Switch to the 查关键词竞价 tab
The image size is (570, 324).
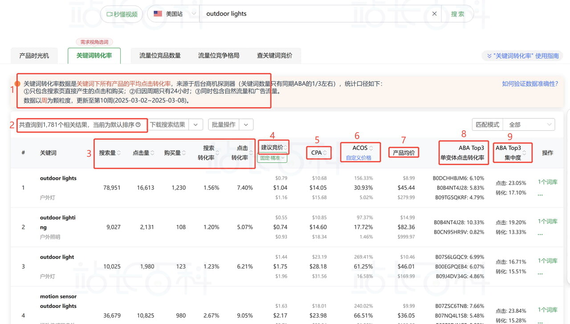pyautogui.click(x=275, y=56)
